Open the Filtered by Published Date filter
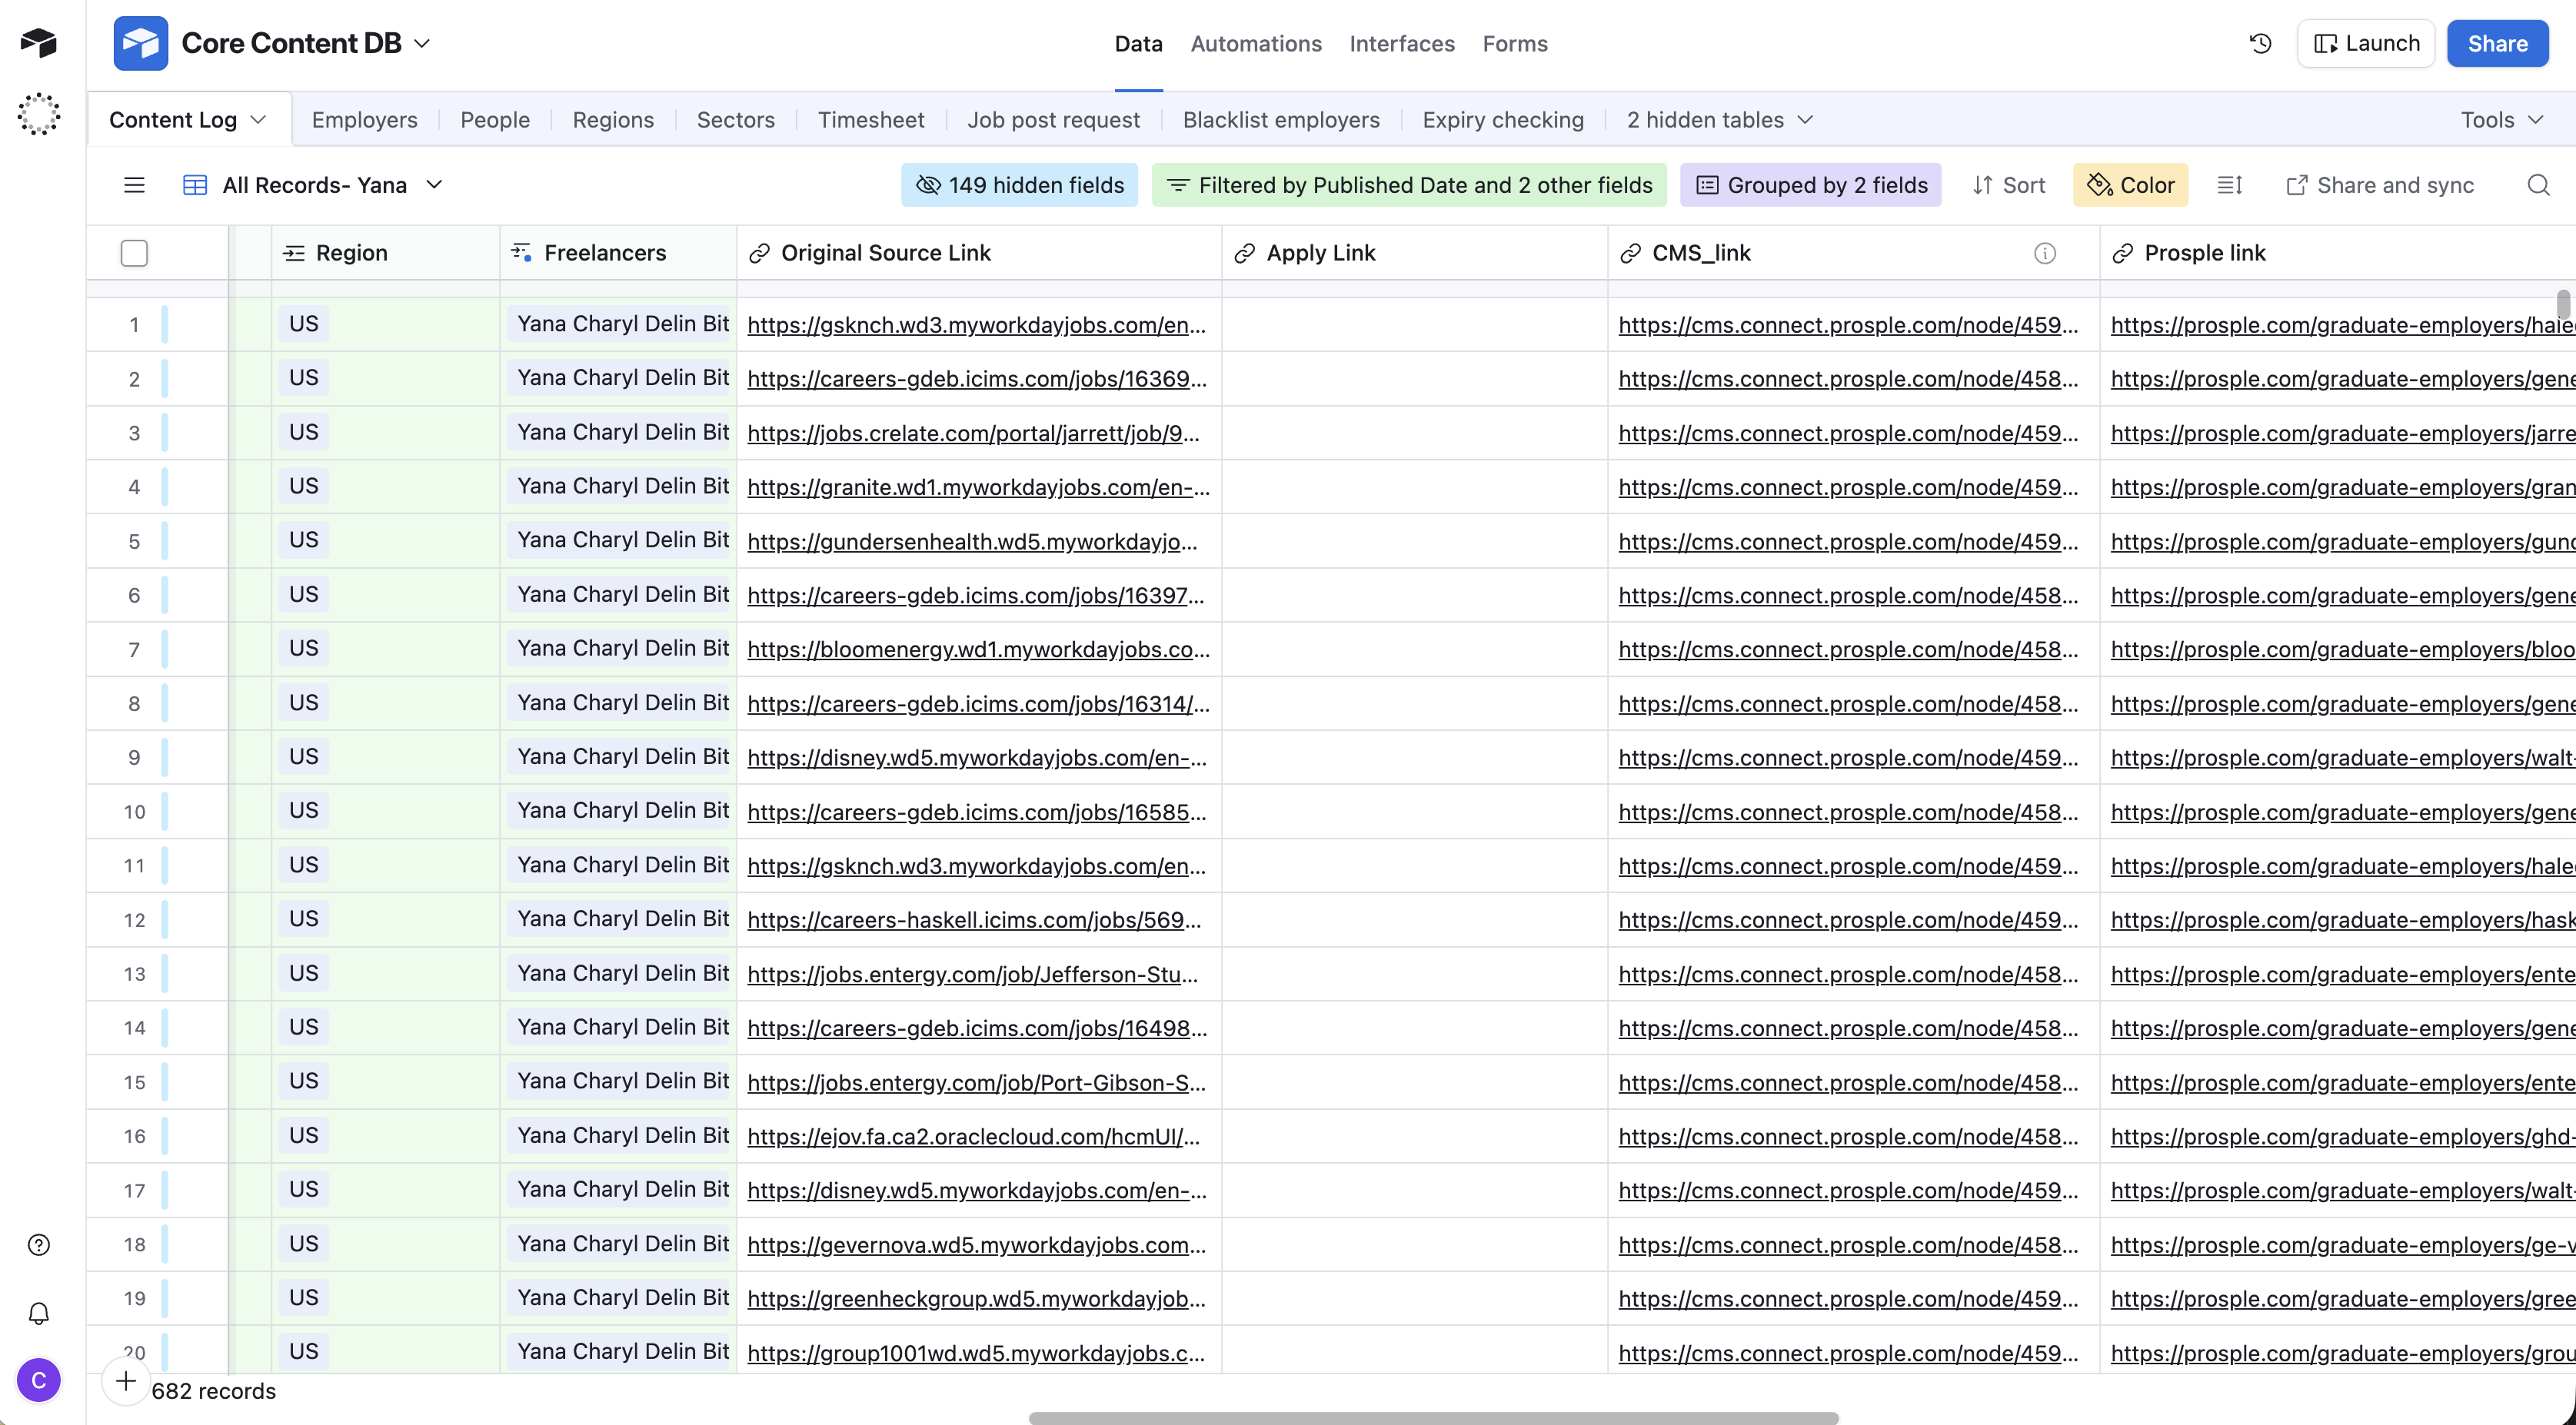The image size is (2576, 1425). (1409, 185)
